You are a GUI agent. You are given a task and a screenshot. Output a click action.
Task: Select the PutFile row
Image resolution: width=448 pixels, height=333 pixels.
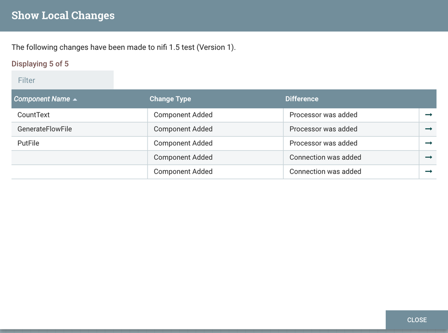[x=78, y=143]
